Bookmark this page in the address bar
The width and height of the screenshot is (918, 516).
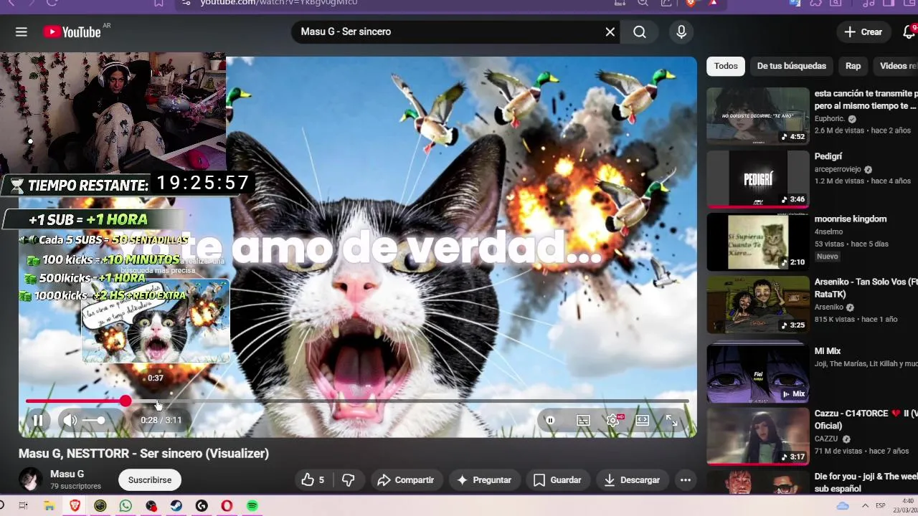pos(158,3)
